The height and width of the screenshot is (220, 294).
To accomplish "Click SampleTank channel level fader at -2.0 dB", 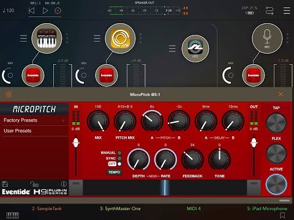I will (x=62, y=75).
